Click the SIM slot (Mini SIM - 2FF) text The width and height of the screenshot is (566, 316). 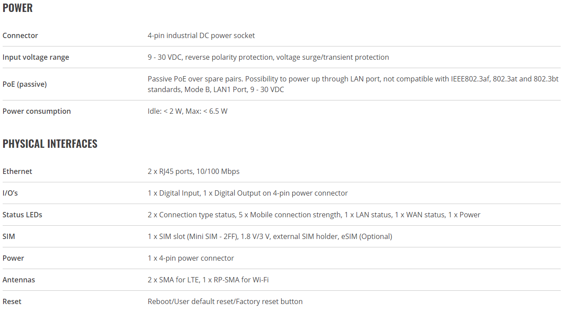pos(270,236)
